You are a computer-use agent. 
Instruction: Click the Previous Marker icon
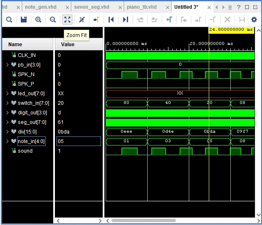coord(184,20)
